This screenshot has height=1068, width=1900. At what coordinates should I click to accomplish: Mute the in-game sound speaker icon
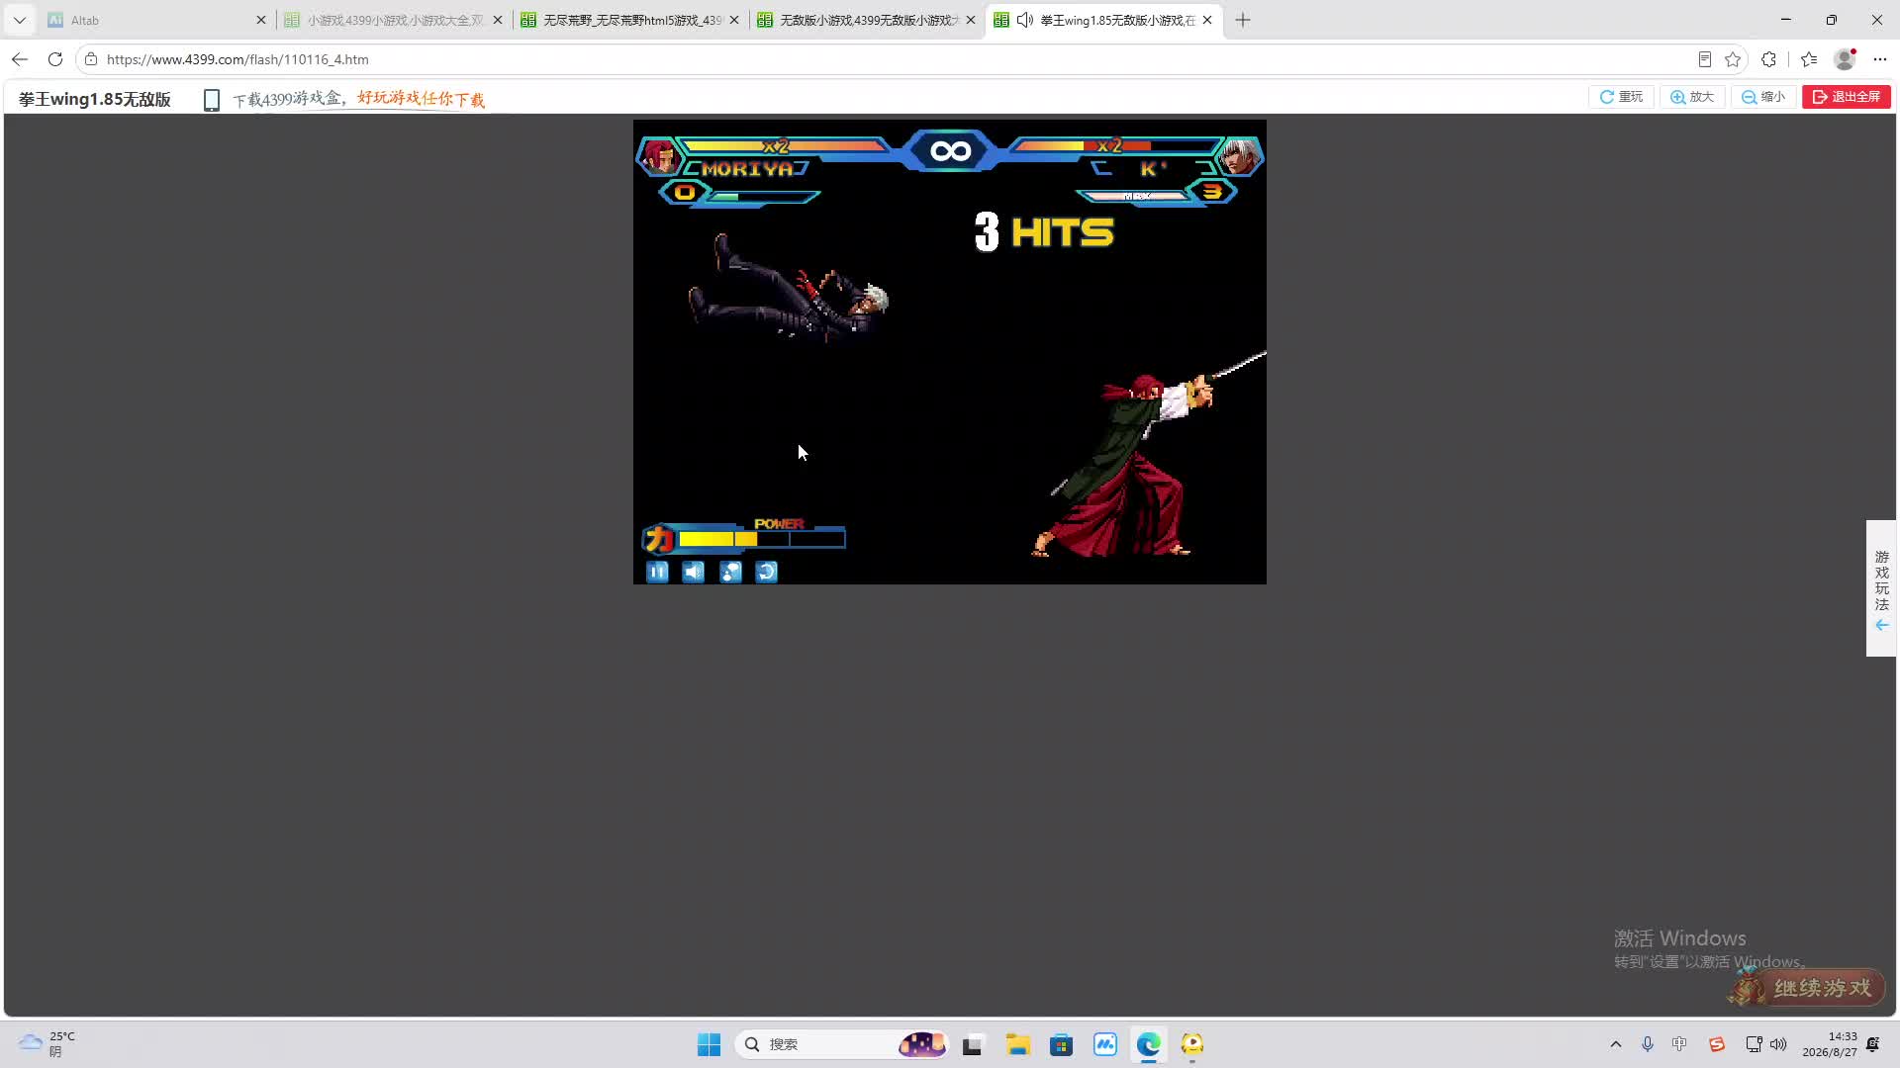tap(694, 572)
